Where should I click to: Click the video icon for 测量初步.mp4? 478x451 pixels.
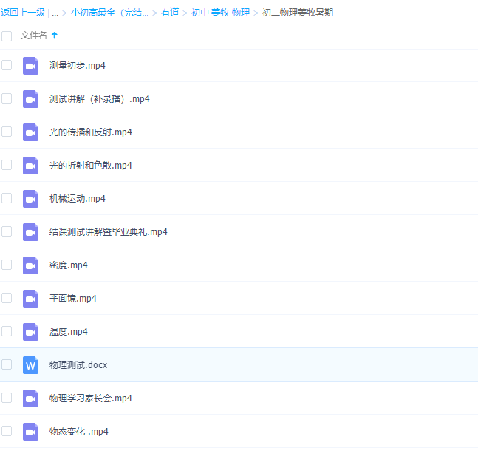coord(30,66)
